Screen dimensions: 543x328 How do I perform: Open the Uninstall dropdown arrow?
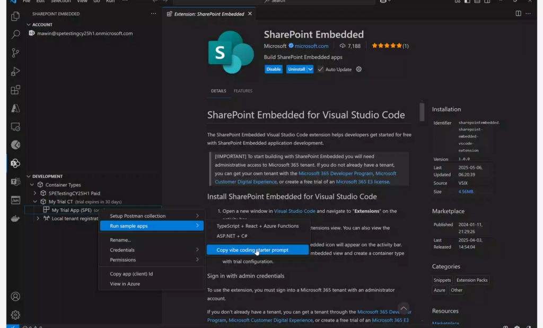coord(310,69)
